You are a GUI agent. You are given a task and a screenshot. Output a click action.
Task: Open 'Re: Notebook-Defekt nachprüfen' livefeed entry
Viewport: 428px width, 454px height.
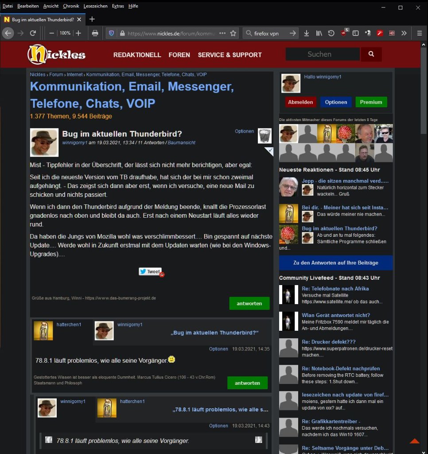[x=341, y=368]
